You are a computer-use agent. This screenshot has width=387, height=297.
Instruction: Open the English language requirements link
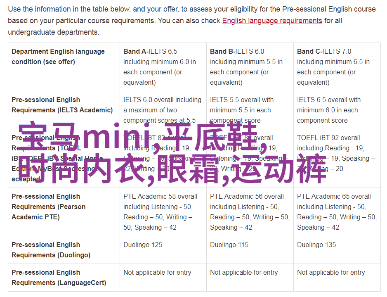pos(272,21)
